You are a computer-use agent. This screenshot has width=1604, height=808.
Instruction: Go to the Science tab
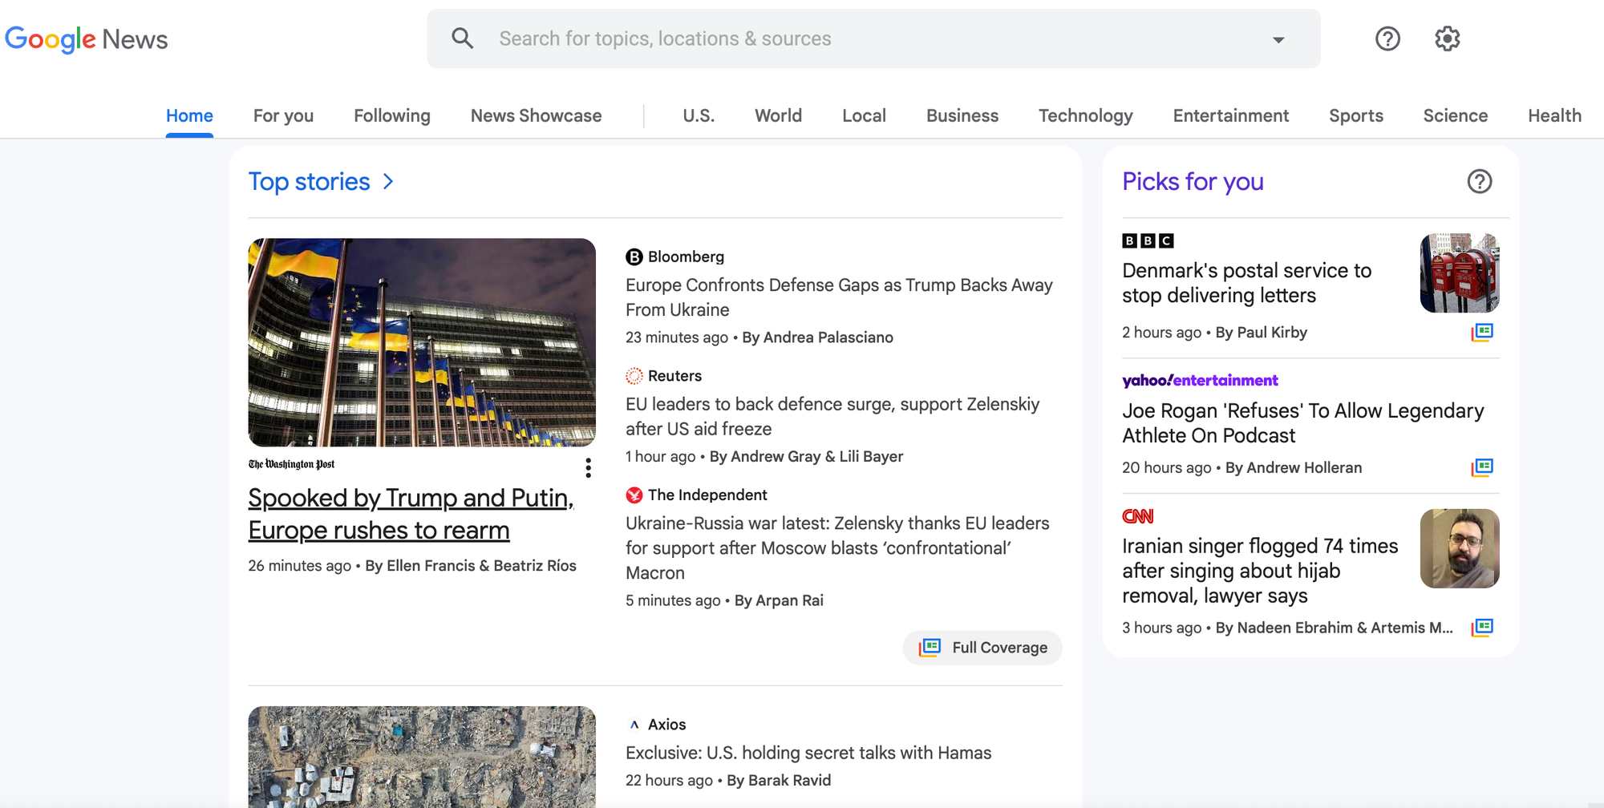click(x=1455, y=115)
